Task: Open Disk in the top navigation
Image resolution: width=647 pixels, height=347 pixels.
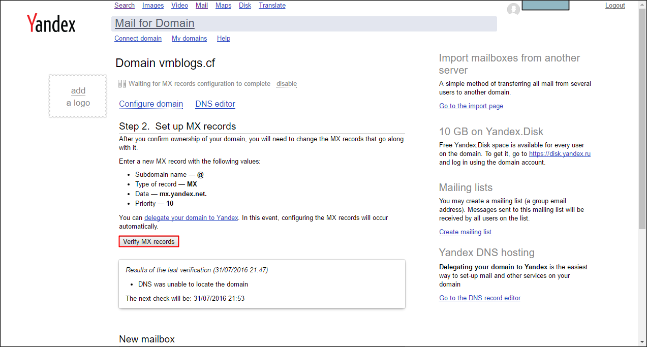Action: point(245,6)
